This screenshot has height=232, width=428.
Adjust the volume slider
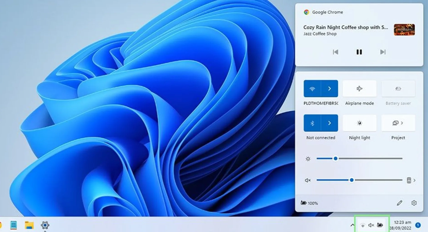(x=359, y=180)
